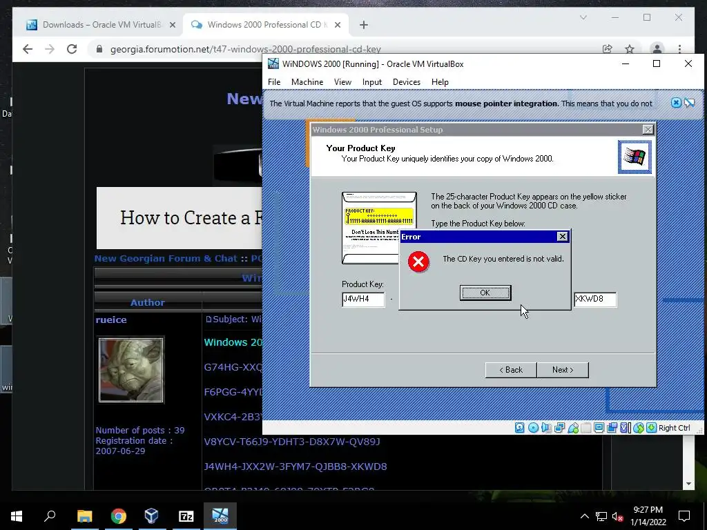Open the Chrome tab search dropdown chevron
The image size is (707, 530).
583,17
